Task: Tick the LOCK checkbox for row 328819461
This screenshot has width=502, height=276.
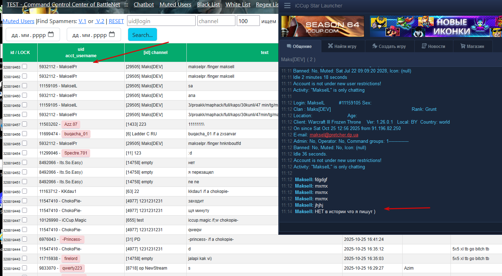Action: point(24,86)
